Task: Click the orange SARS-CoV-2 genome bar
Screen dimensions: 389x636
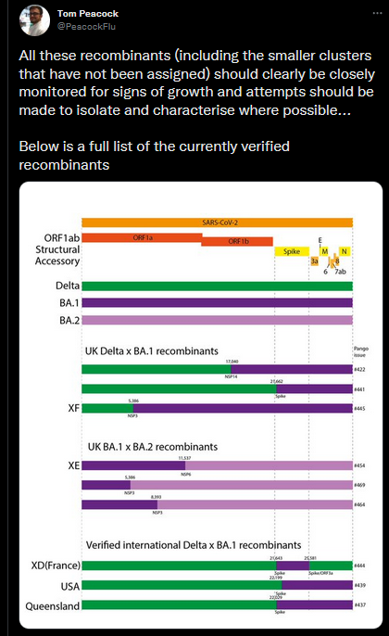Action: (x=217, y=223)
